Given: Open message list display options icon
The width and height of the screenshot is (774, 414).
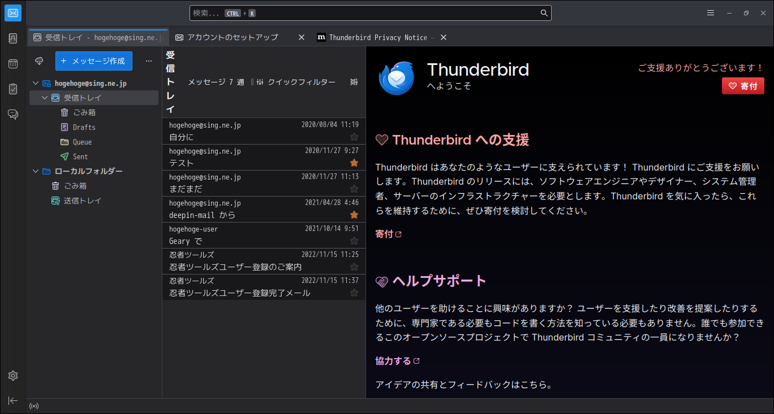Looking at the screenshot, I should tap(354, 82).
